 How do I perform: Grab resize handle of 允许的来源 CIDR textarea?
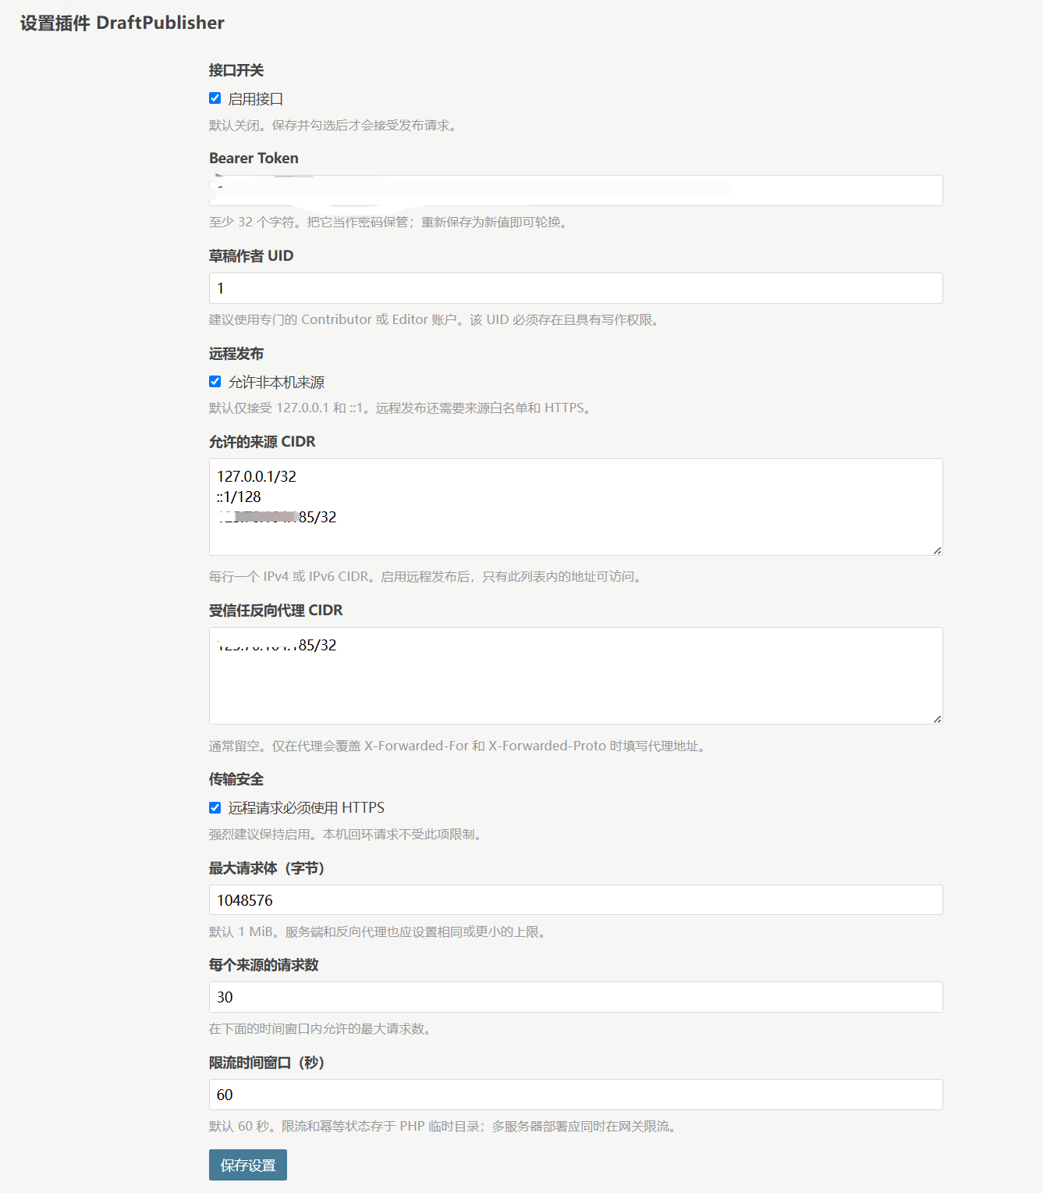point(937,550)
